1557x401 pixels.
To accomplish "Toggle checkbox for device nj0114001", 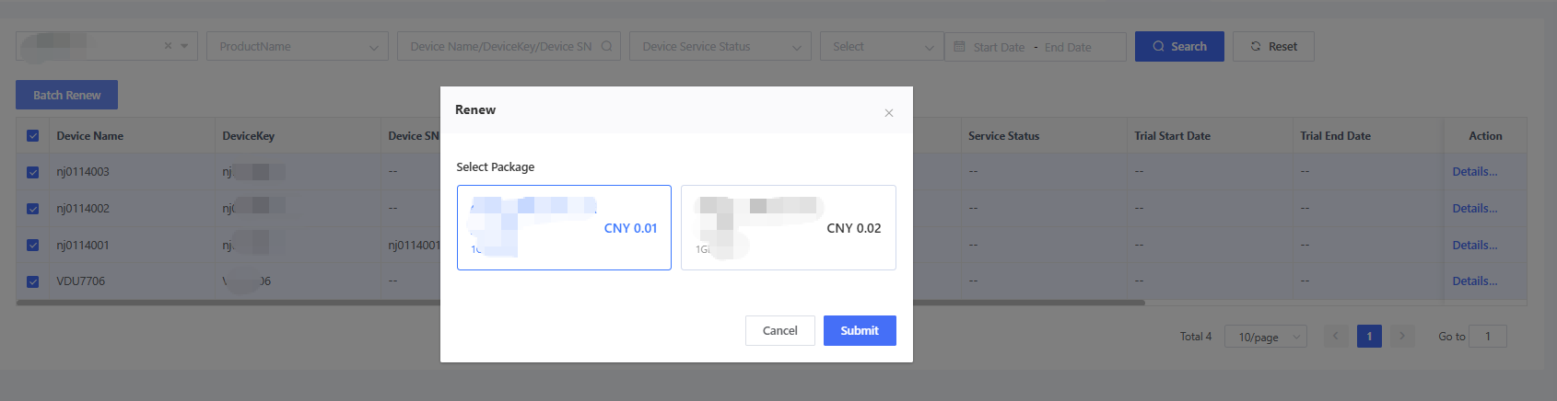I will [x=33, y=246].
